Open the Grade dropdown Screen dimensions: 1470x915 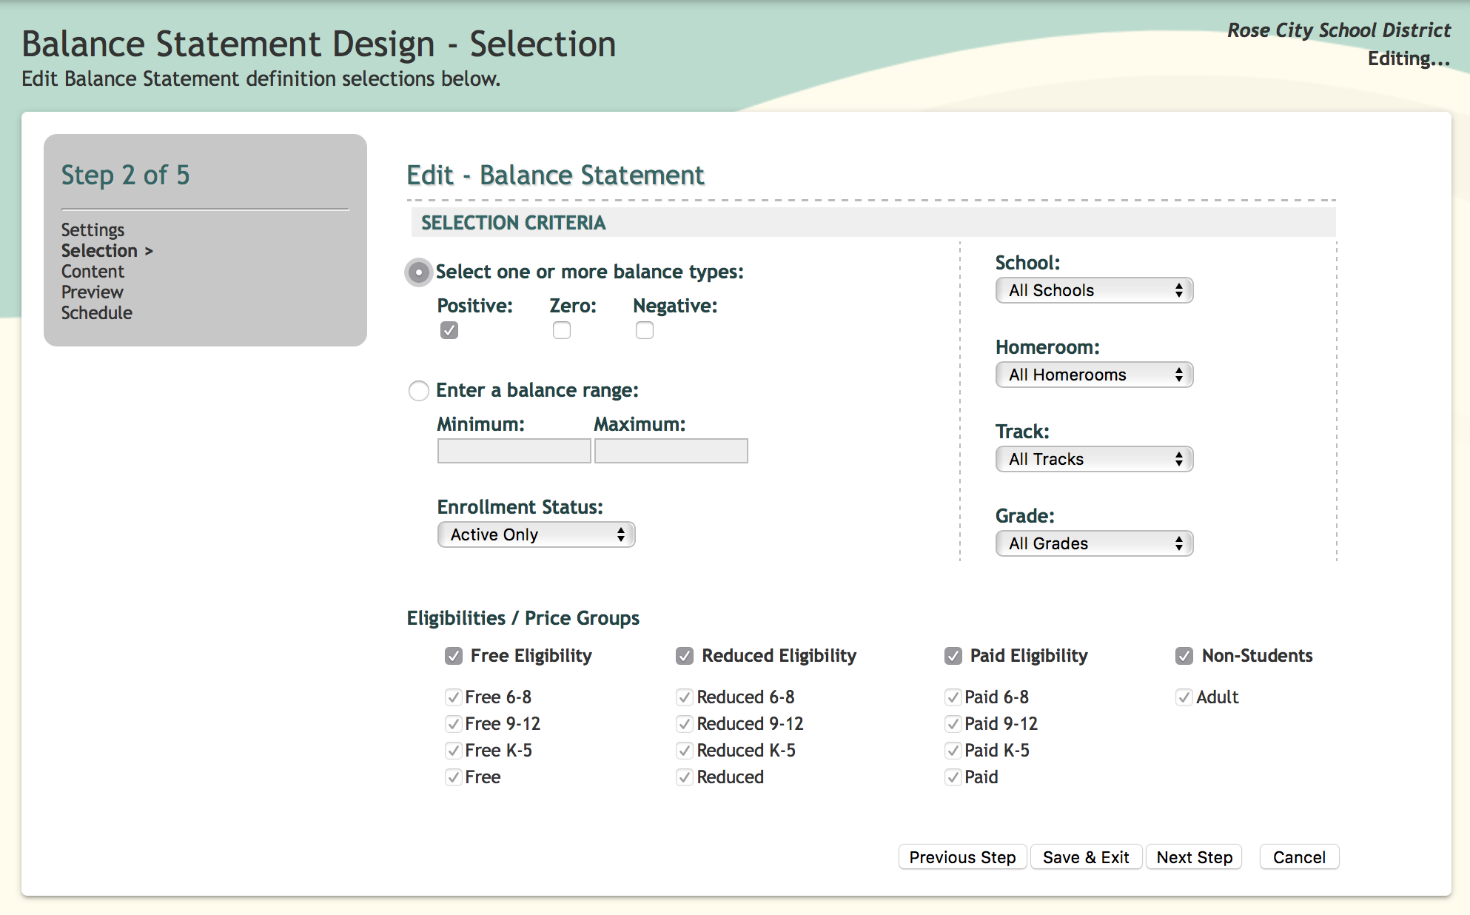point(1094,543)
